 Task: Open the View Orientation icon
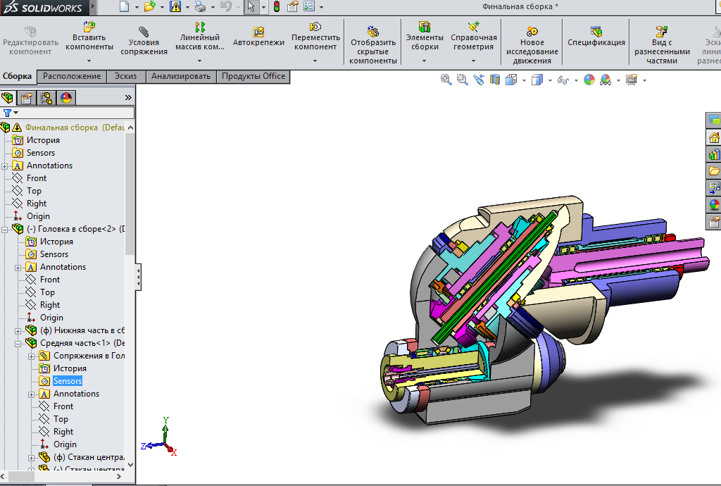[511, 80]
